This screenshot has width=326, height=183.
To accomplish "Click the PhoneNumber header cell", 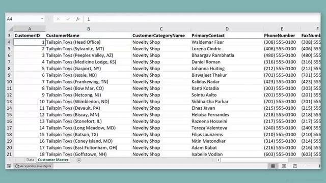I will point(282,36).
